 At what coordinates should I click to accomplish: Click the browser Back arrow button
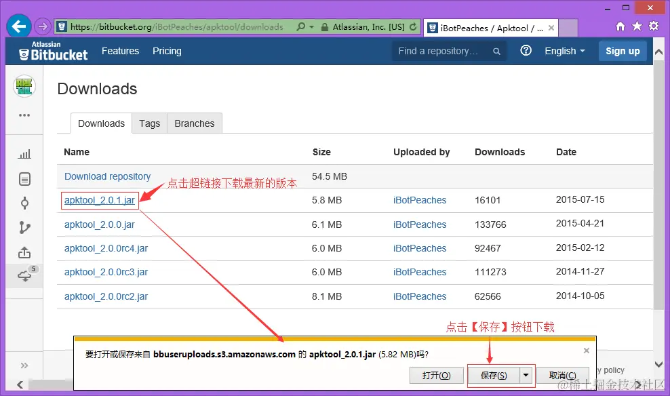pos(19,26)
